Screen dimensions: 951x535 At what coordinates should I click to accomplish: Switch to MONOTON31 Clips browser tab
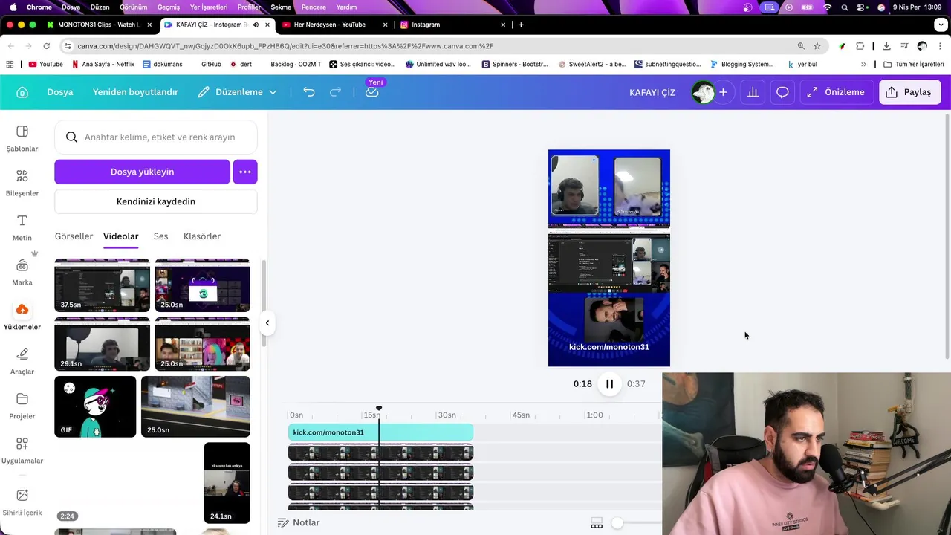(x=98, y=25)
